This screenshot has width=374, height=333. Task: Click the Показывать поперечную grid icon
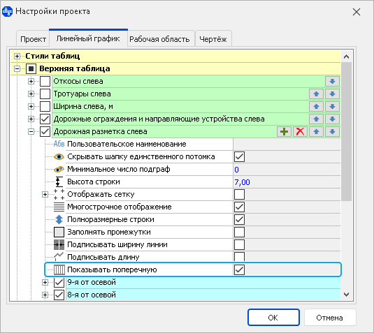tap(59, 270)
